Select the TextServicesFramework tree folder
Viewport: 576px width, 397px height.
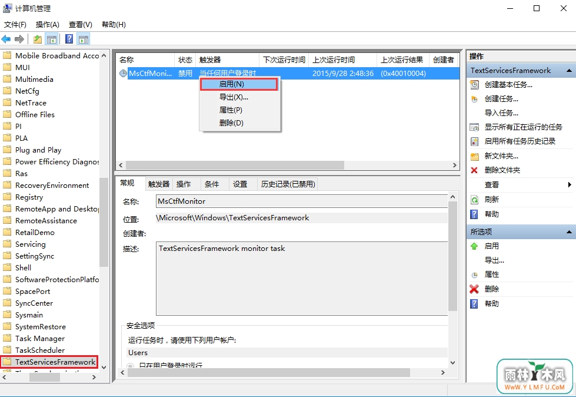[x=49, y=362]
